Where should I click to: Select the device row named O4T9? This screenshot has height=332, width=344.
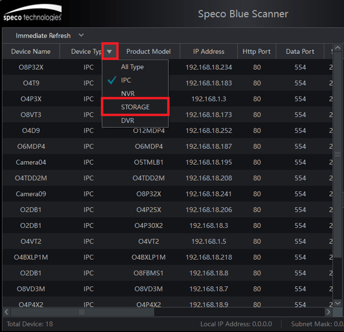[x=31, y=83]
